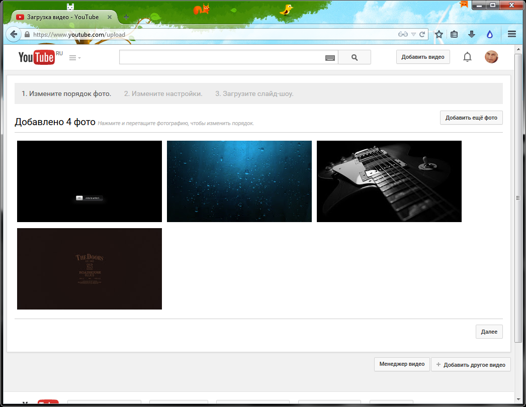This screenshot has width=526, height=407.
Task: Click 'Добавить ещё фото' button
Action: point(471,118)
